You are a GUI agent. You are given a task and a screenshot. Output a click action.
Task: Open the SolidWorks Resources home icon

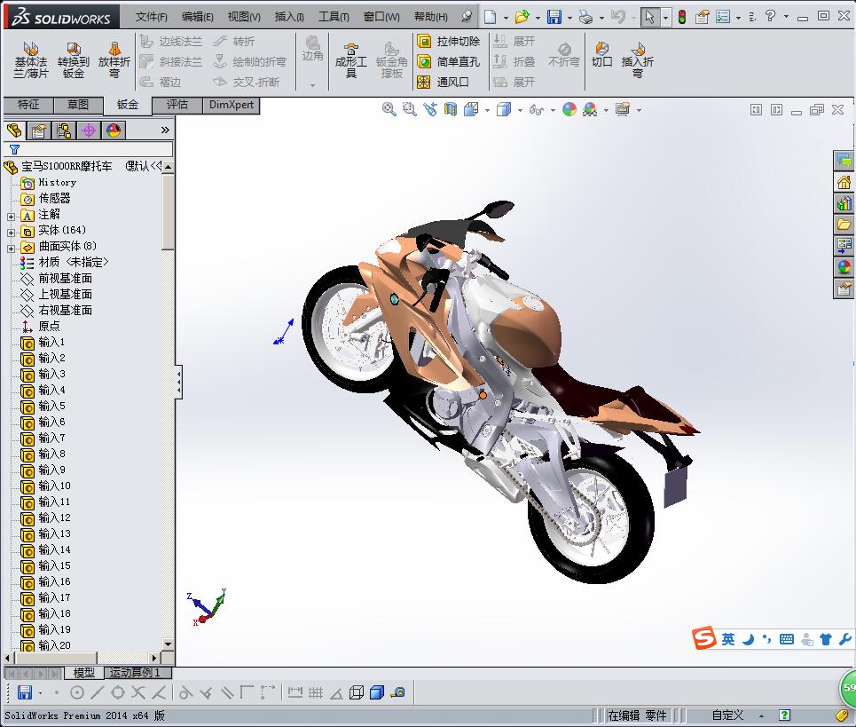tap(844, 183)
